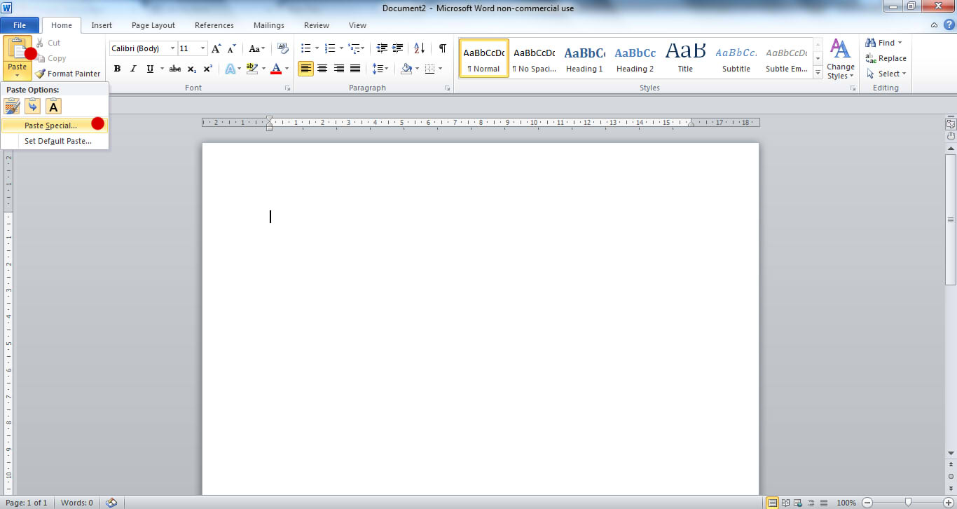
Task: Select the Subscript icon
Action: (x=191, y=69)
